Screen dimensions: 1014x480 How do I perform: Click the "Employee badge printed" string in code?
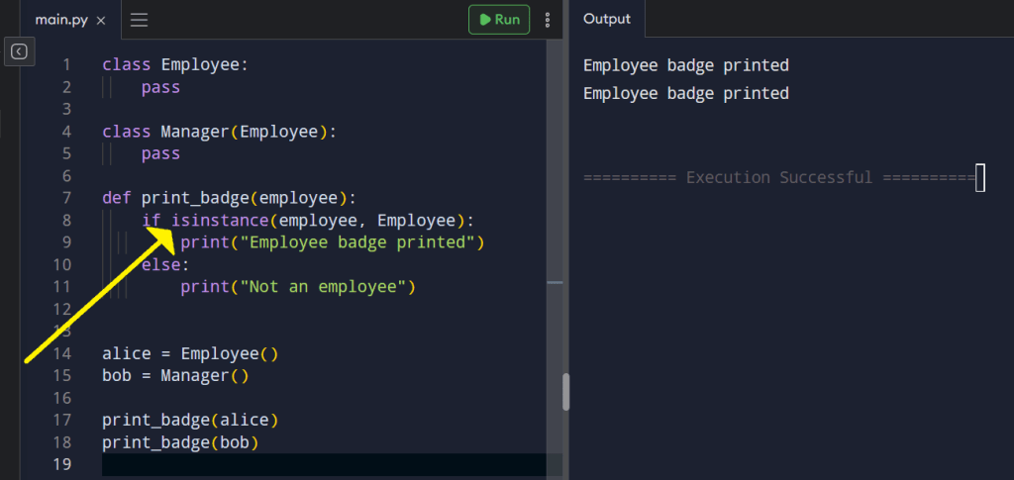pyautogui.click(x=357, y=242)
